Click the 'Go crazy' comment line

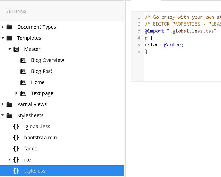point(183,17)
